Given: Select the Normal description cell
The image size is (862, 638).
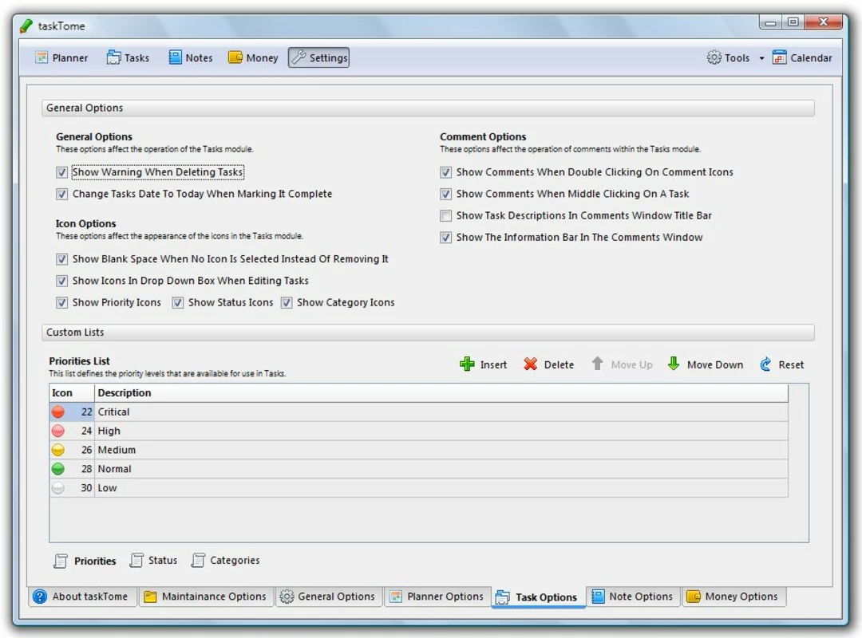Looking at the screenshot, I should coord(442,469).
